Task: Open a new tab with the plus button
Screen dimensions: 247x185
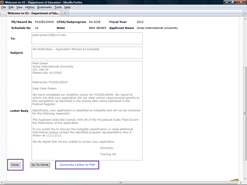Action: pos(65,13)
